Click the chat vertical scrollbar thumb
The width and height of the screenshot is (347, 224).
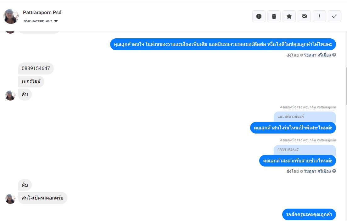(x=346, y=86)
